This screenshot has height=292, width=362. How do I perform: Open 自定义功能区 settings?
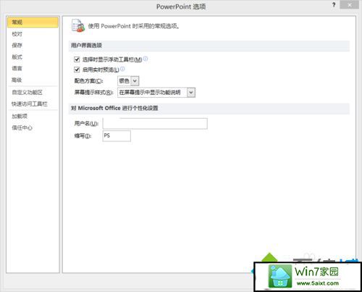[28, 92]
